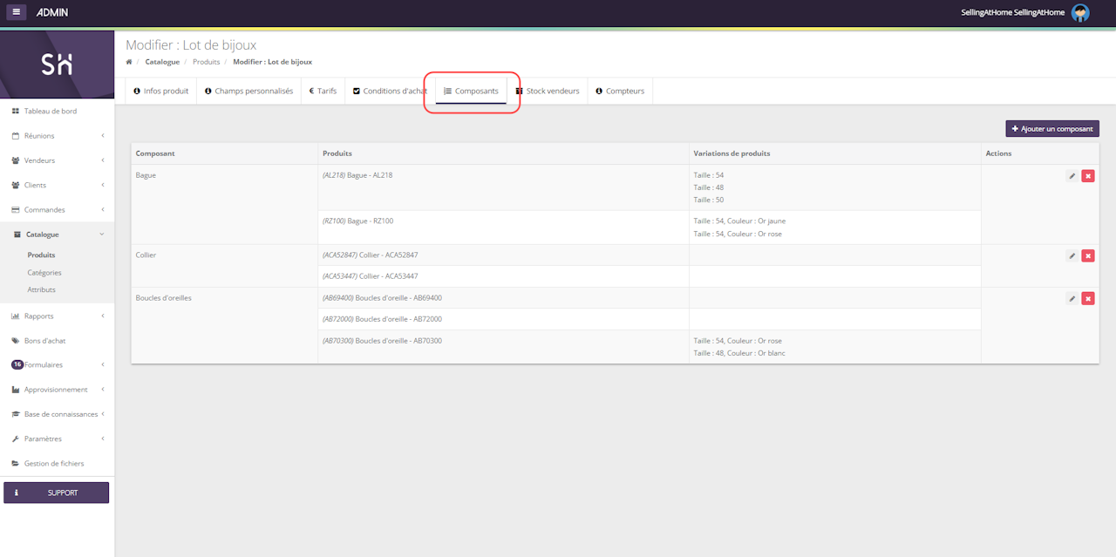Click Ajouter un composant button
The width and height of the screenshot is (1116, 557).
tap(1051, 129)
